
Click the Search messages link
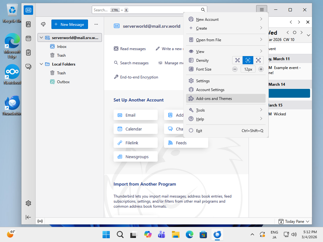coord(131,63)
